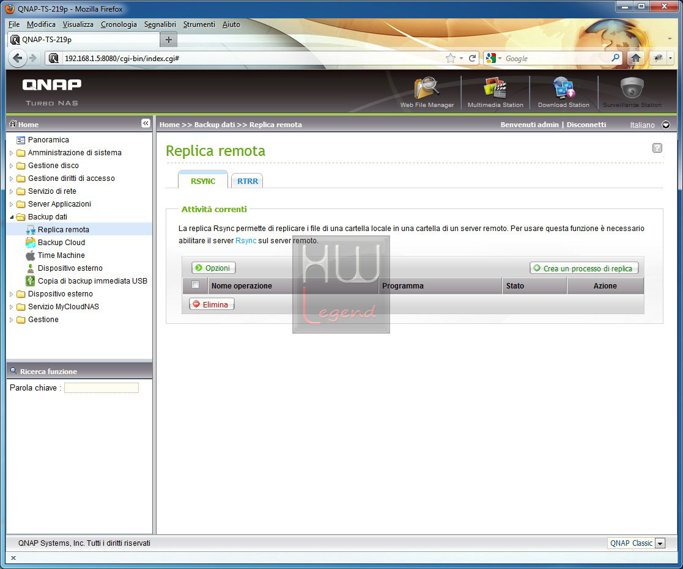683x569 pixels.
Task: Reload the page
Action: pyautogui.click(x=472, y=58)
